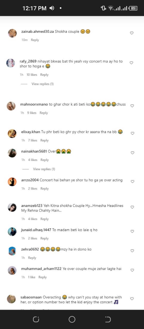This screenshot has width=144, height=329.
Task: Open 10 likes list on rafy_2869's comment
Action: tap(32, 75)
